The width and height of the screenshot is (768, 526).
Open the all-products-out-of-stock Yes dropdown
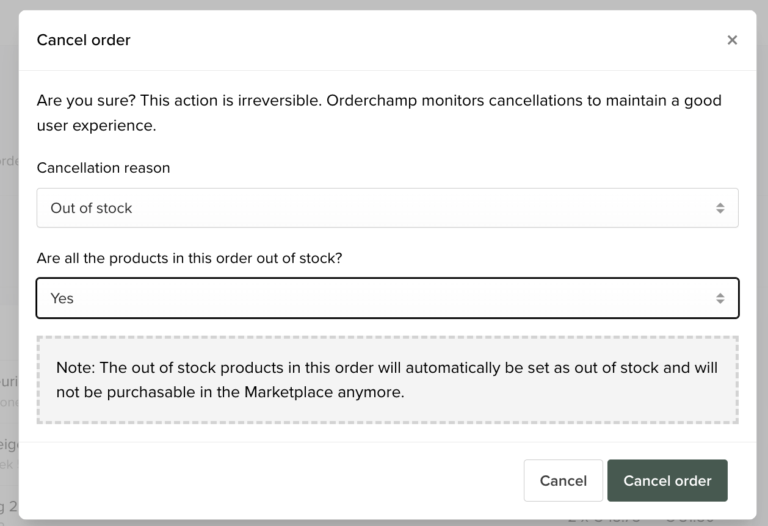(x=388, y=298)
